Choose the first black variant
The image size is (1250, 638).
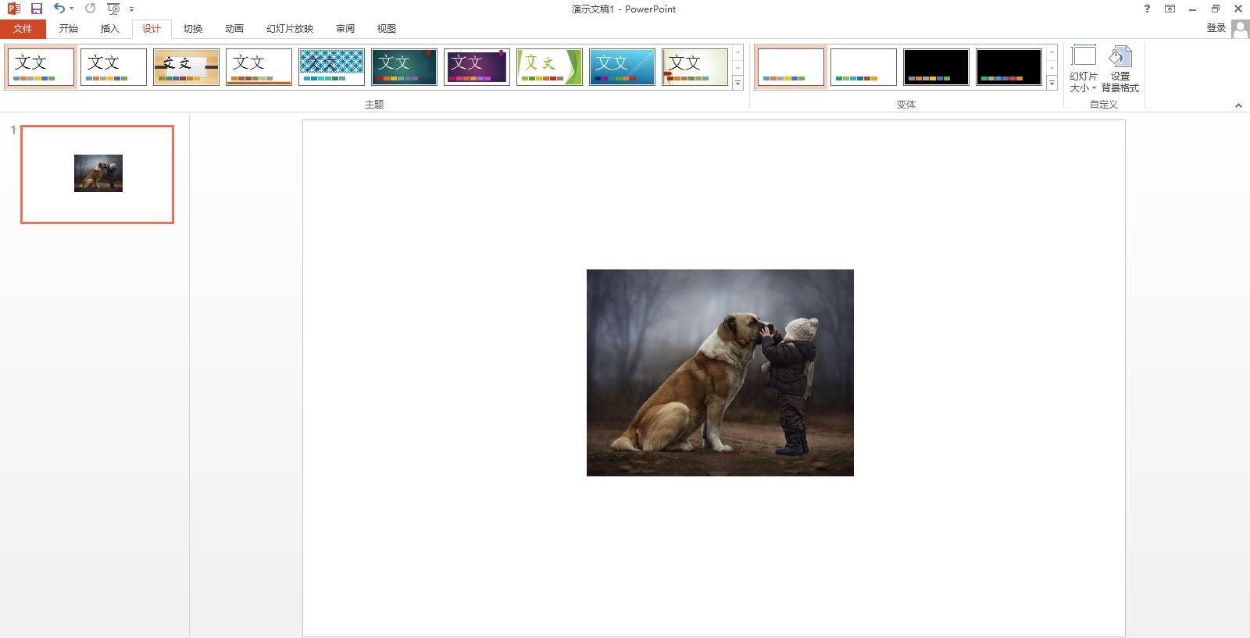[x=936, y=67]
